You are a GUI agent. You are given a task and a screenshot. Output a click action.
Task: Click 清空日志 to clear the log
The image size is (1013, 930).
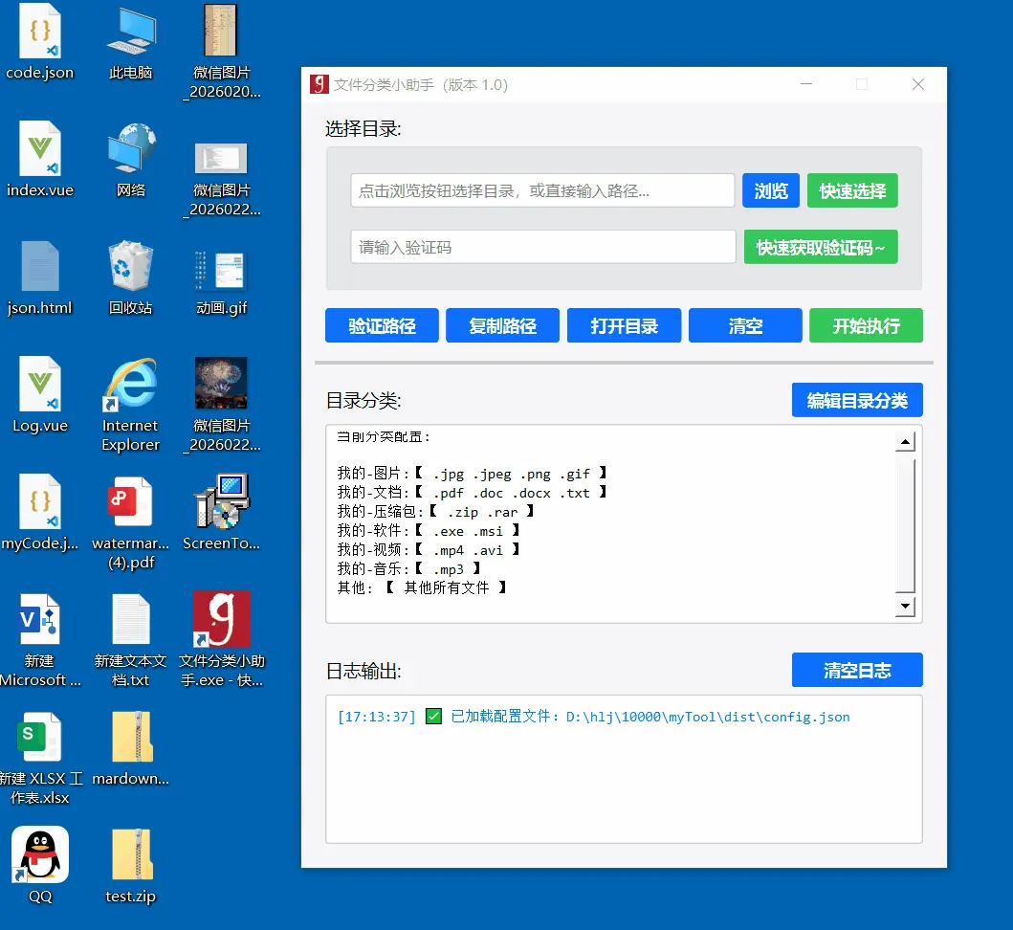857,670
